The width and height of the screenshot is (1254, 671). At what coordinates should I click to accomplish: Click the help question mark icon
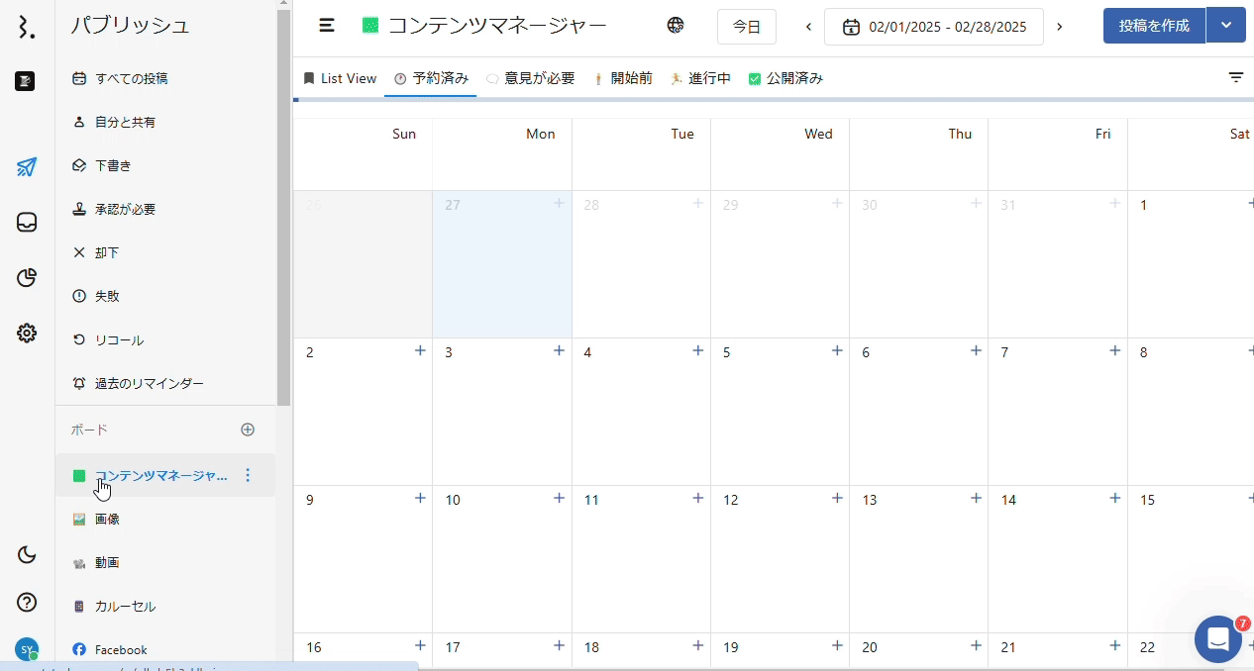(x=27, y=602)
